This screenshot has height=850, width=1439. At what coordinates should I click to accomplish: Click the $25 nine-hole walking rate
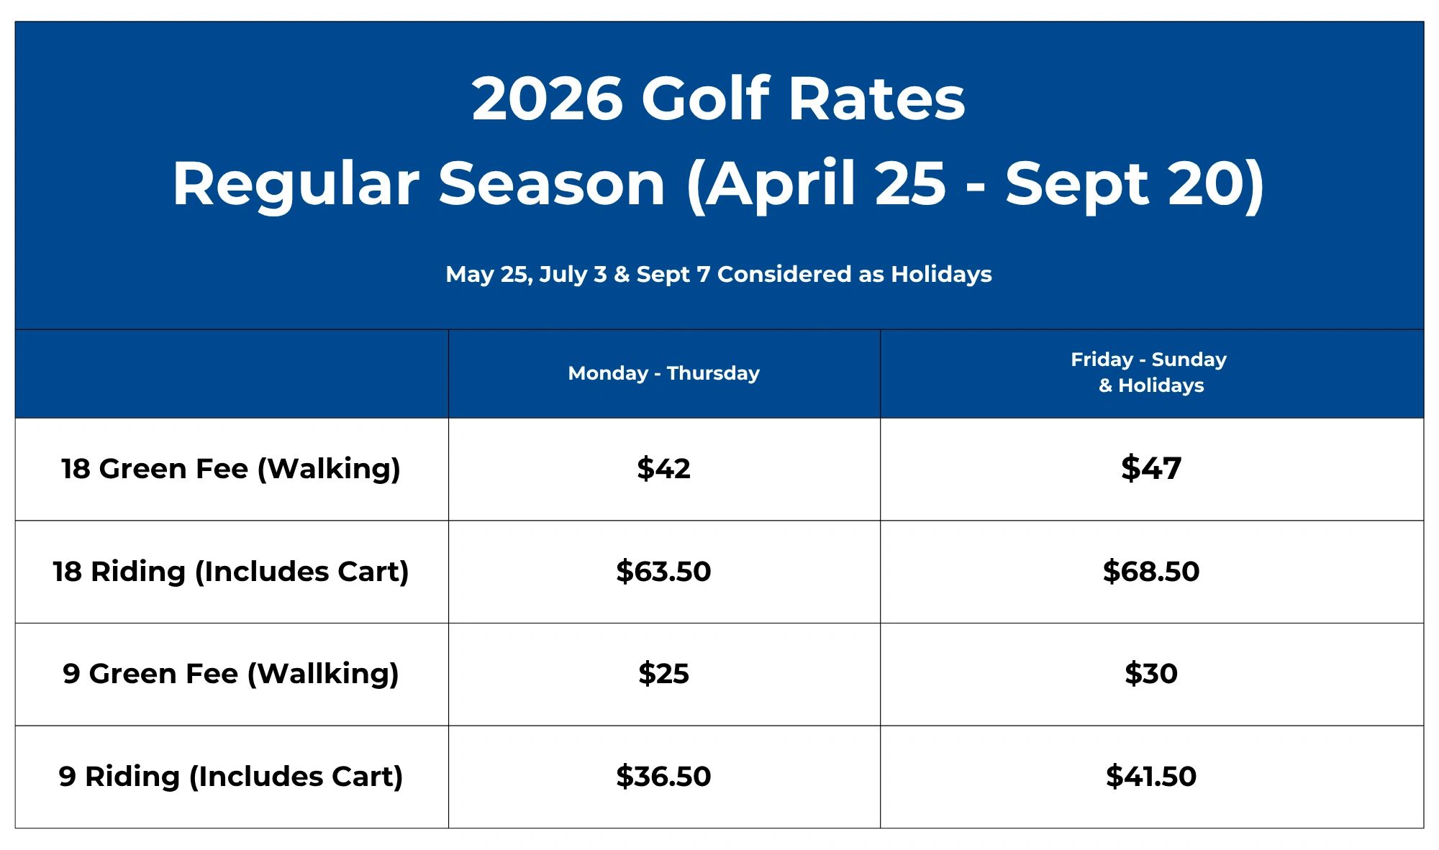coord(663,674)
